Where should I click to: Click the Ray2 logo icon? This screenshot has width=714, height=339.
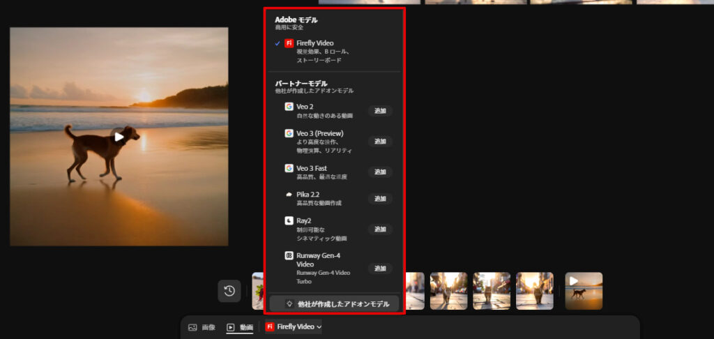(x=289, y=220)
